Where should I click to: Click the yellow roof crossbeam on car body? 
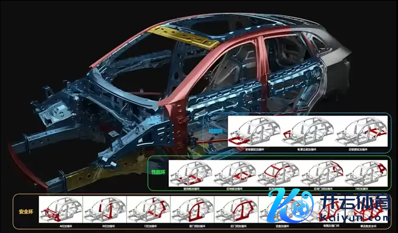tap(188, 36)
